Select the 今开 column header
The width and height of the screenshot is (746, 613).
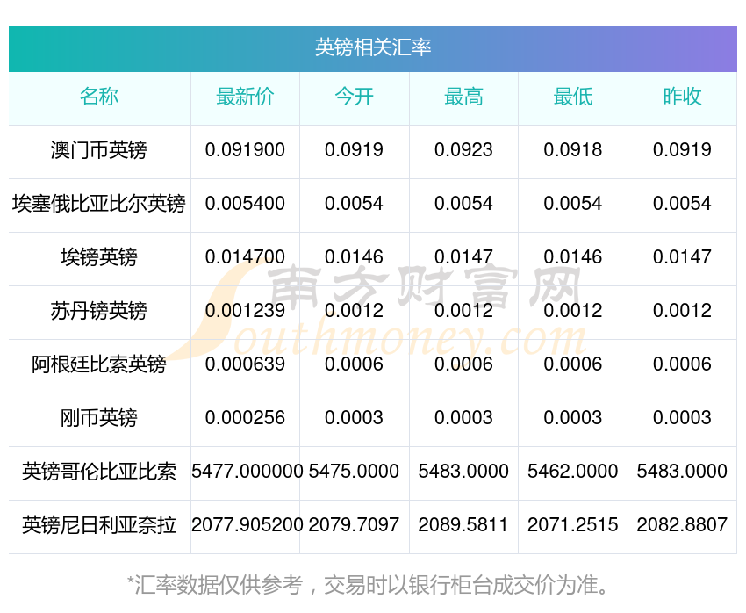click(x=354, y=97)
